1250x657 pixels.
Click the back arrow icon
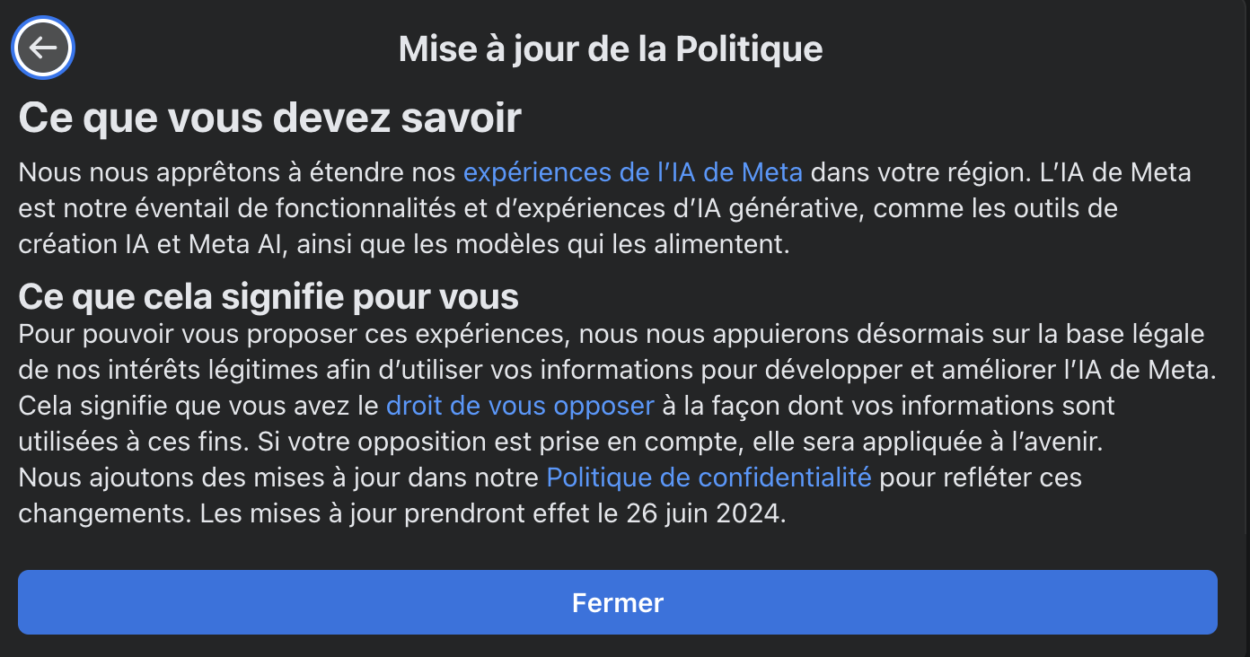(x=43, y=48)
